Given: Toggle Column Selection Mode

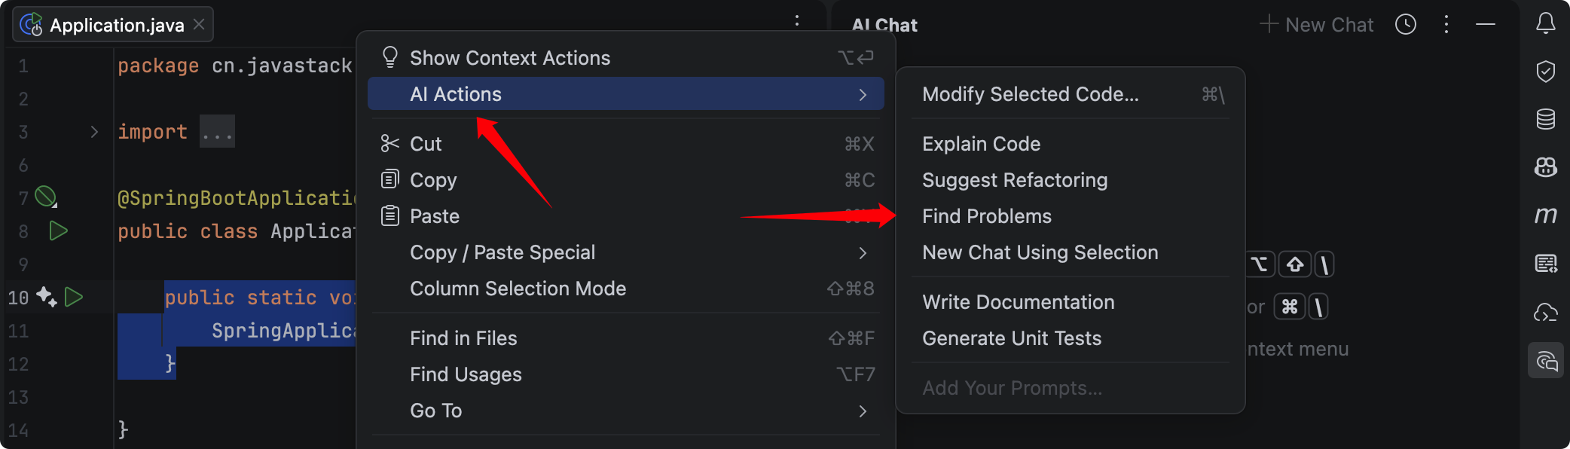Looking at the screenshot, I should tap(518, 289).
